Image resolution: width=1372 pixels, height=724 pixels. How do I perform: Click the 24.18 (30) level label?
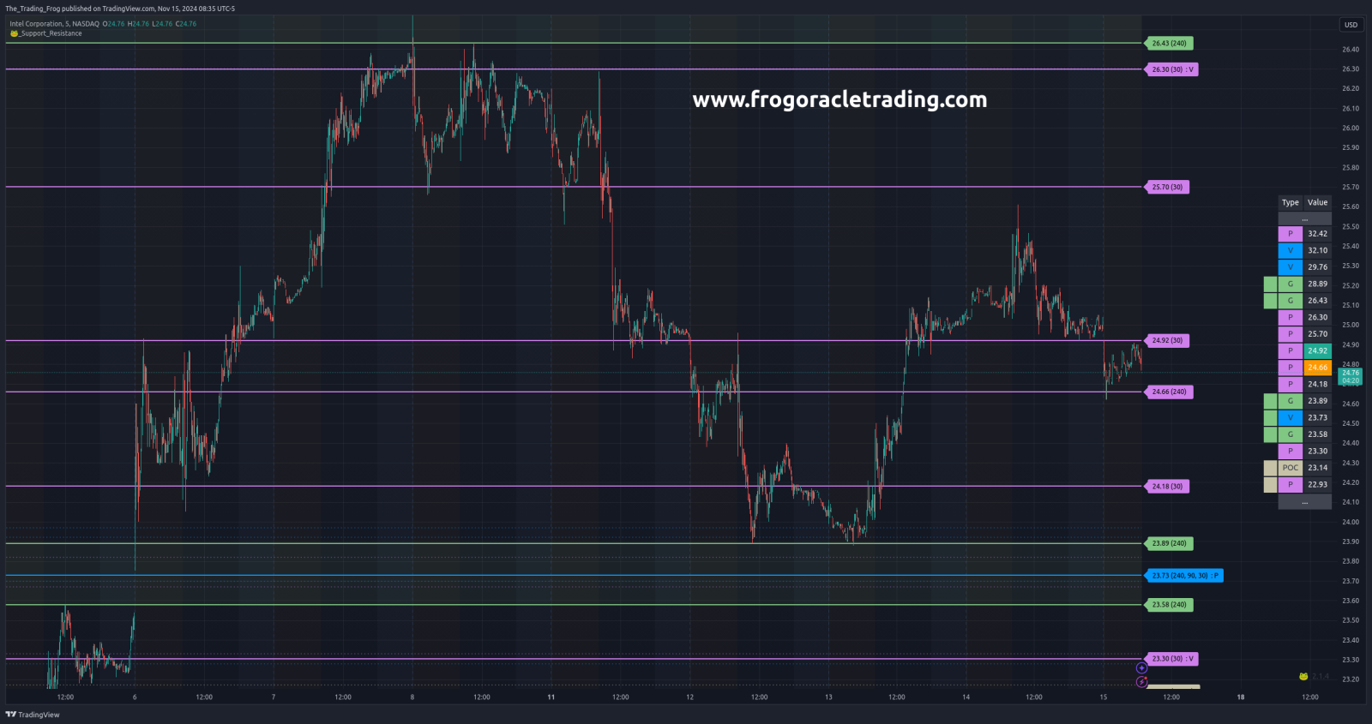(1167, 486)
